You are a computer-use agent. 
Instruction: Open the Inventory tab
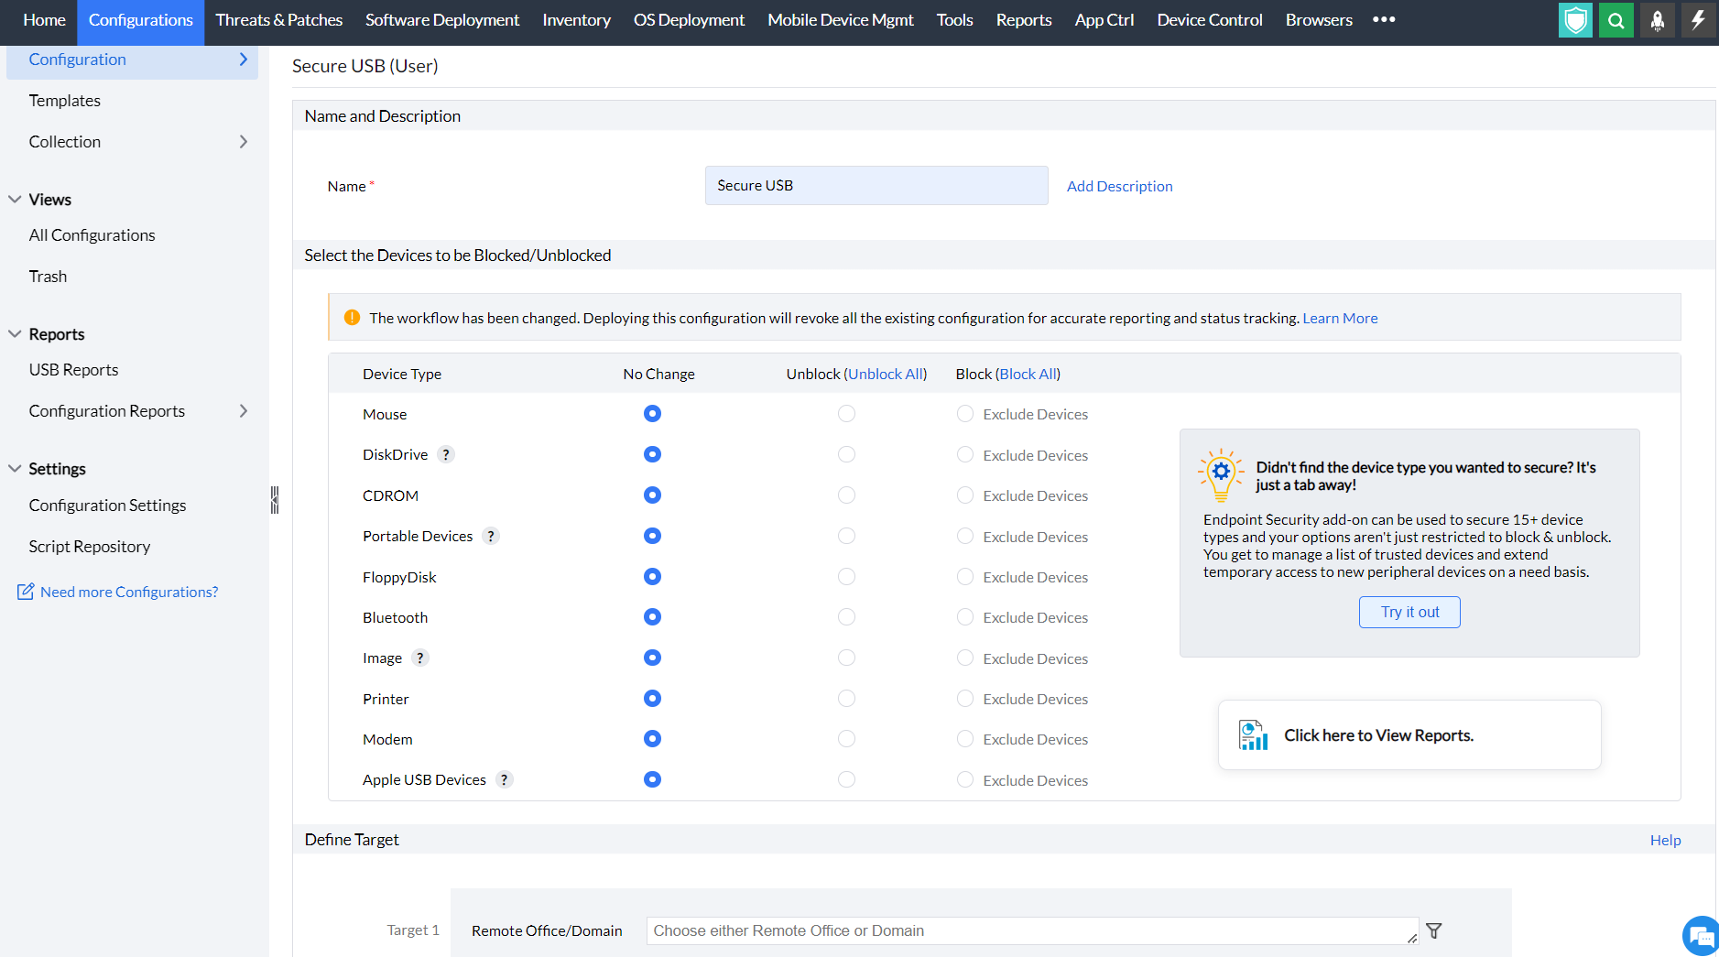coord(576,20)
